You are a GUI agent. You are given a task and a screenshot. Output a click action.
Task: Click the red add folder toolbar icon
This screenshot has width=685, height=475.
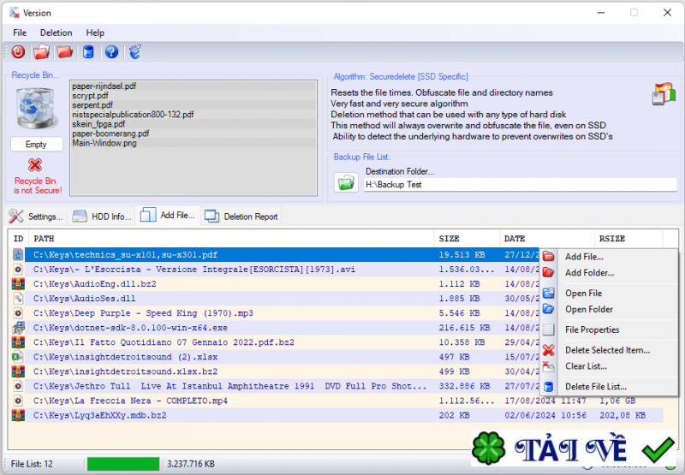64,52
